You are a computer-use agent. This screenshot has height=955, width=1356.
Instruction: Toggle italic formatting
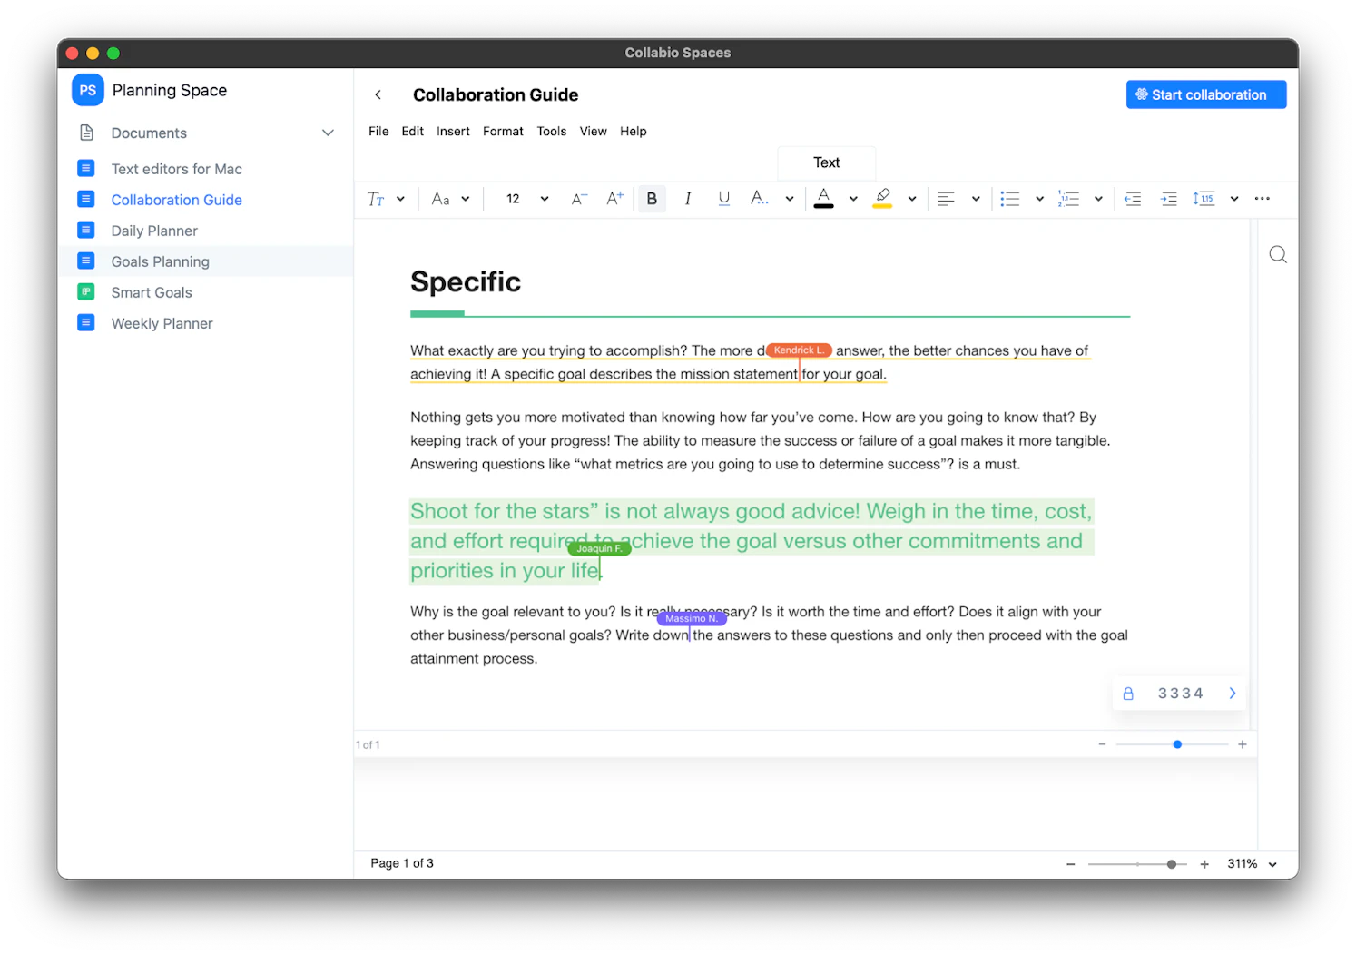688,199
